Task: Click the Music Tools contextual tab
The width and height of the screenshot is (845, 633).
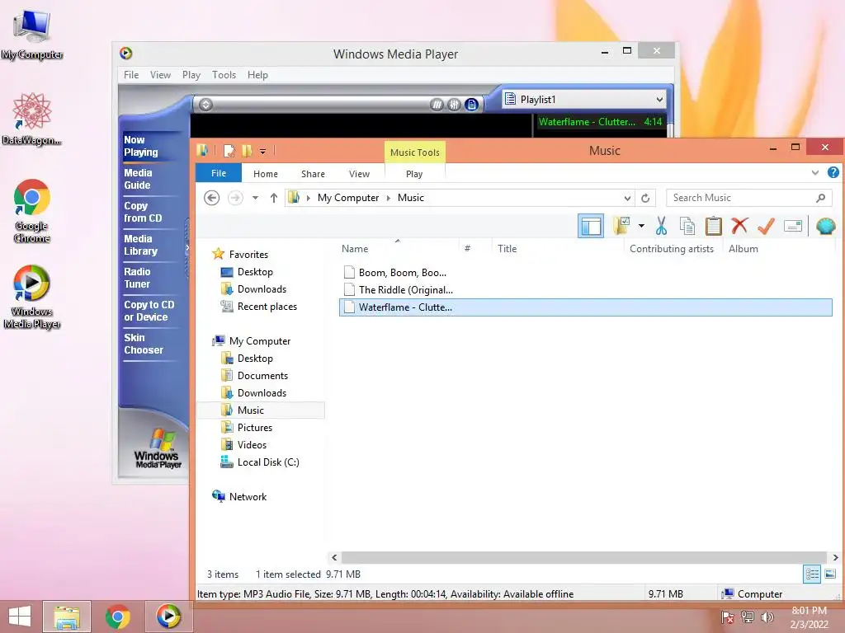Action: 414,152
